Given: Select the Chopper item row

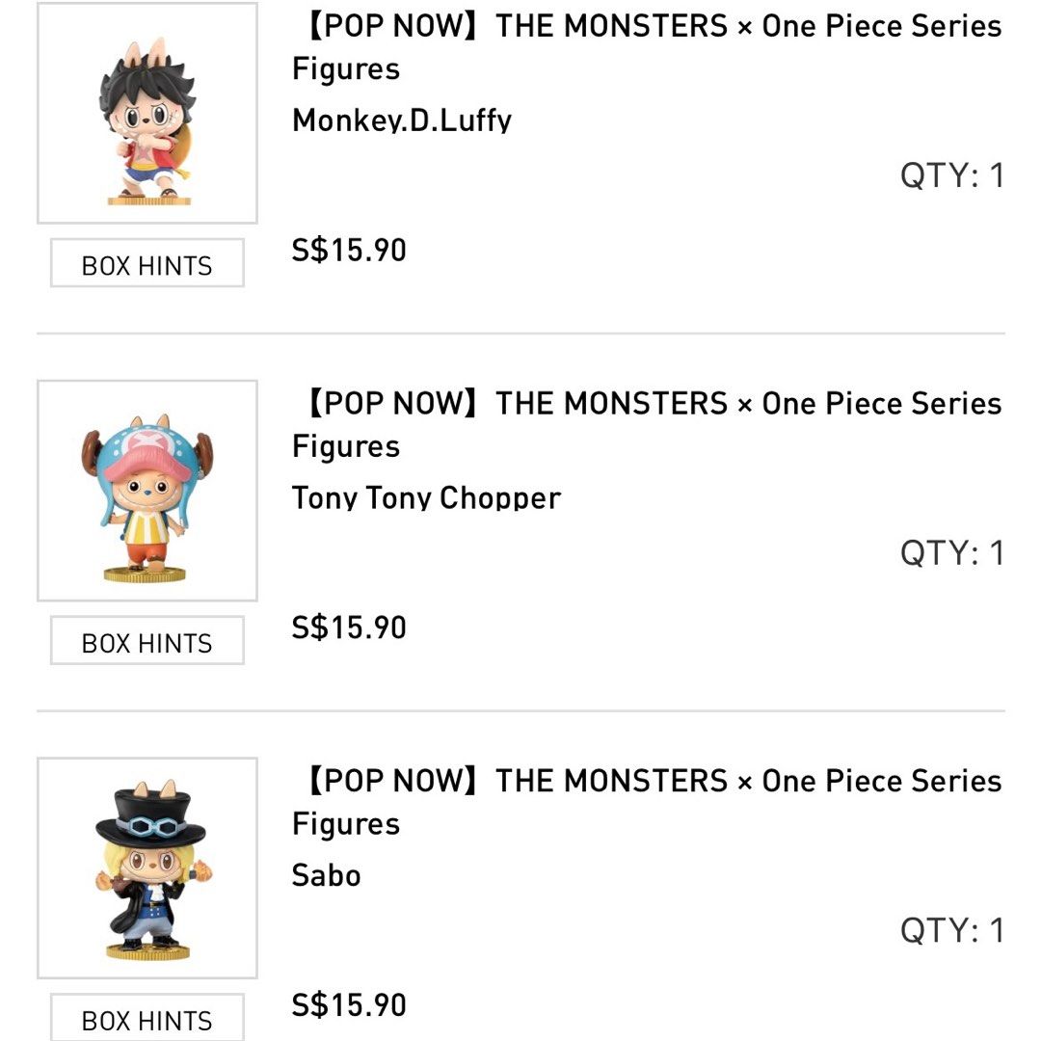Looking at the screenshot, I should pos(520,520).
